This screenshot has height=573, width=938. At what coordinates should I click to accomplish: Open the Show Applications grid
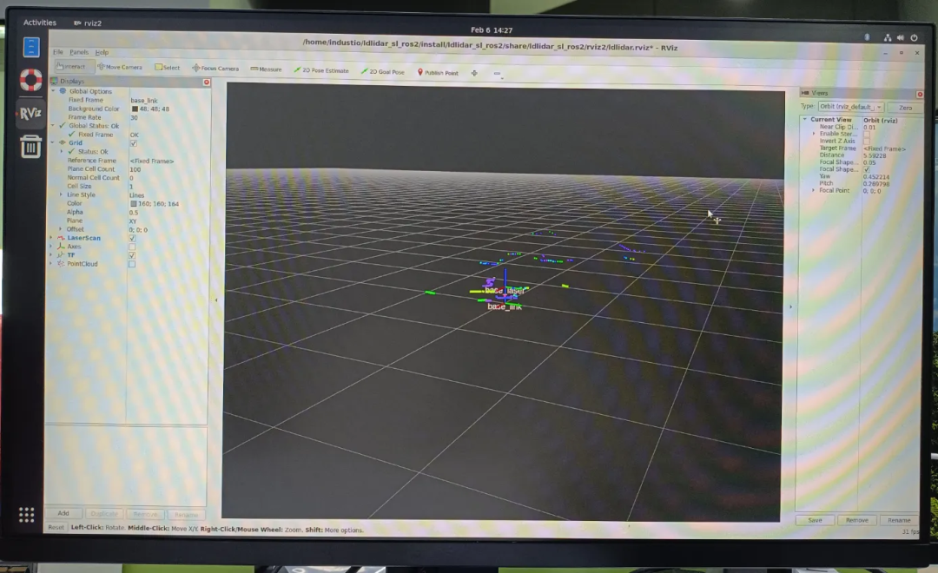(26, 514)
